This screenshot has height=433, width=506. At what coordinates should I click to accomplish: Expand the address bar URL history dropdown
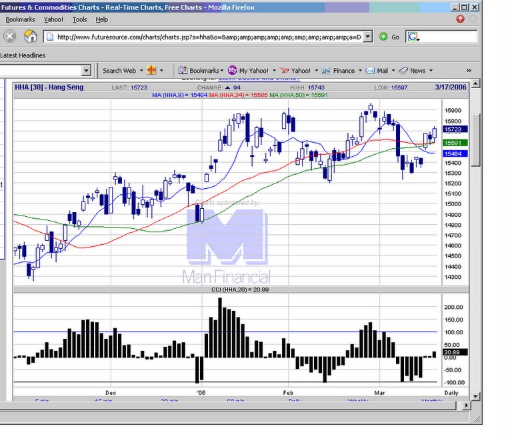(x=368, y=37)
